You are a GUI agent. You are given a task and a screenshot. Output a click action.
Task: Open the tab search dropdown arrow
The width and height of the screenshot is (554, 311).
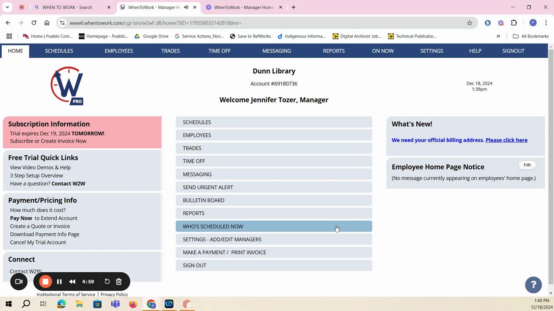[x=7, y=7]
